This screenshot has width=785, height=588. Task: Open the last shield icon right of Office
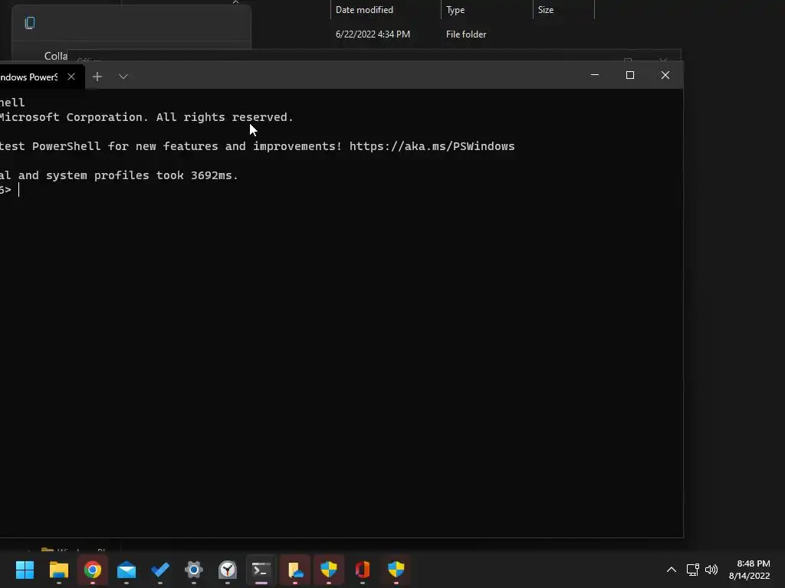[396, 570]
